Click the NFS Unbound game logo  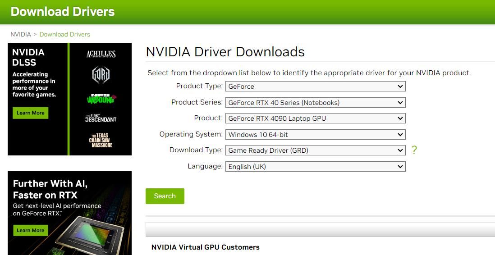(x=101, y=98)
